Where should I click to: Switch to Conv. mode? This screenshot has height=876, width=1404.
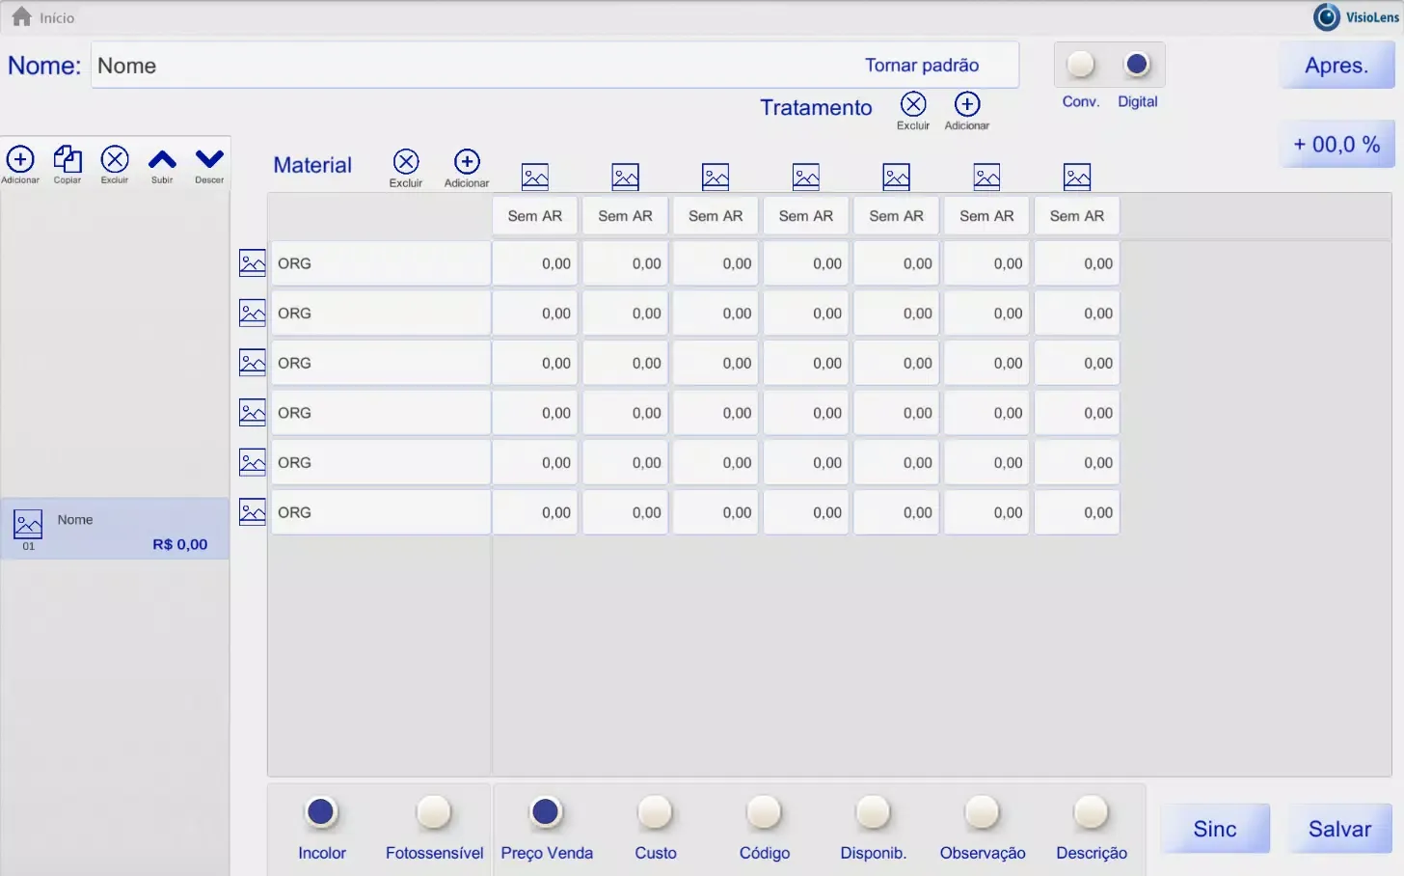(1080, 66)
